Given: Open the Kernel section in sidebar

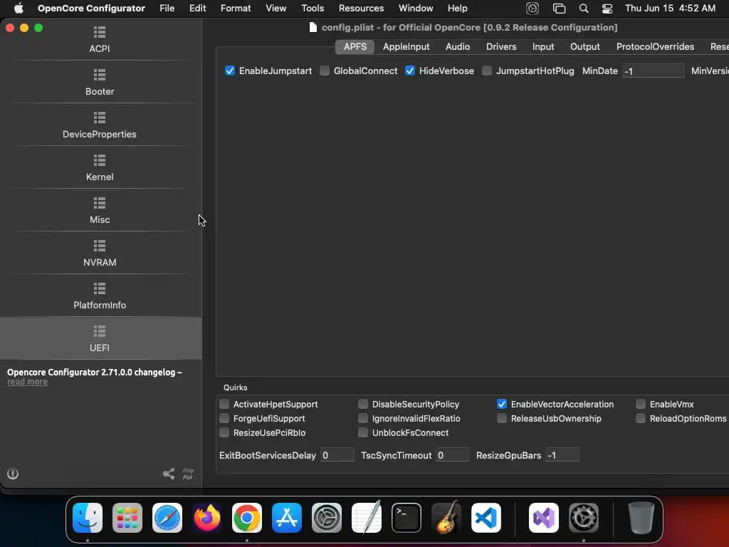Looking at the screenshot, I should pos(100,168).
